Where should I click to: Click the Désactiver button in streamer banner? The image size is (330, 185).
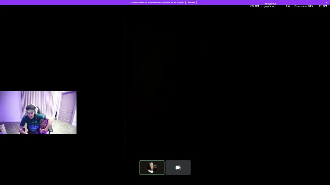coord(191,2)
